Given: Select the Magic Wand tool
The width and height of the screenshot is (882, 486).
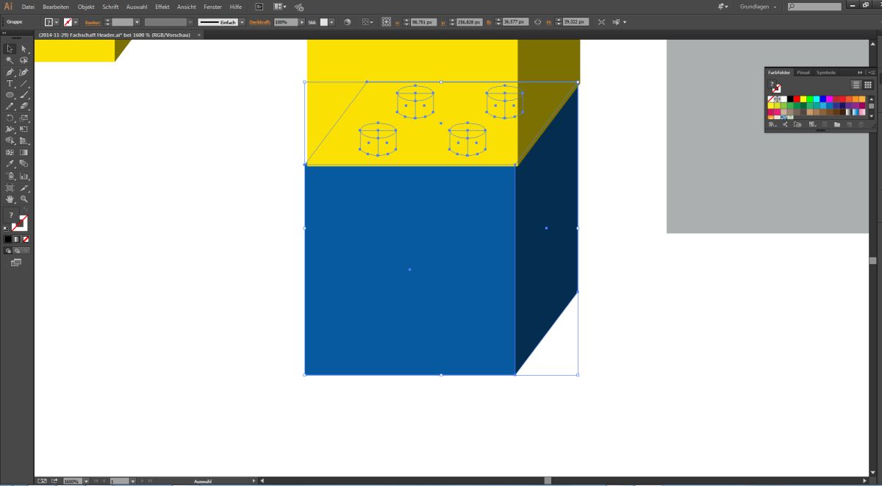Looking at the screenshot, I should point(10,60).
